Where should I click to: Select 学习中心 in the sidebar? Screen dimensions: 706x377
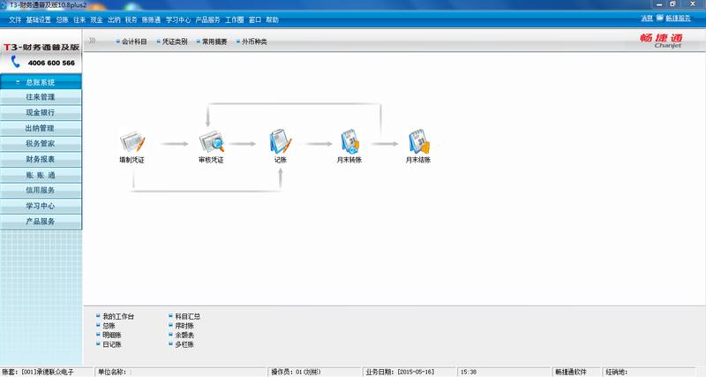(41, 206)
